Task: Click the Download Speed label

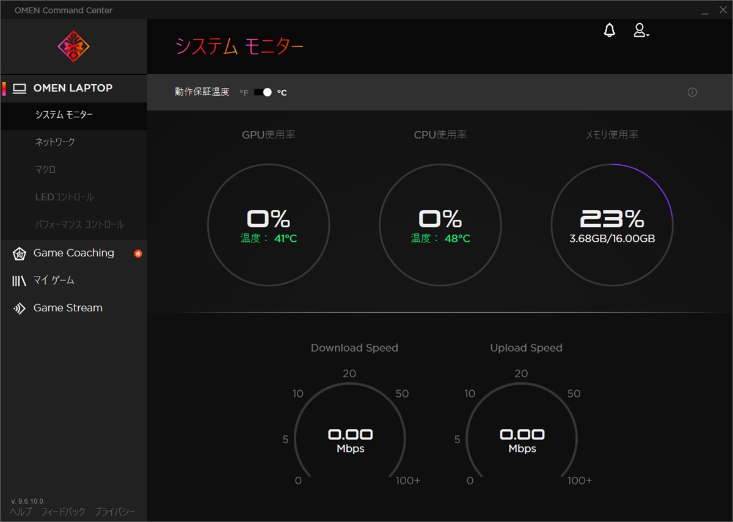Action: pyautogui.click(x=354, y=348)
